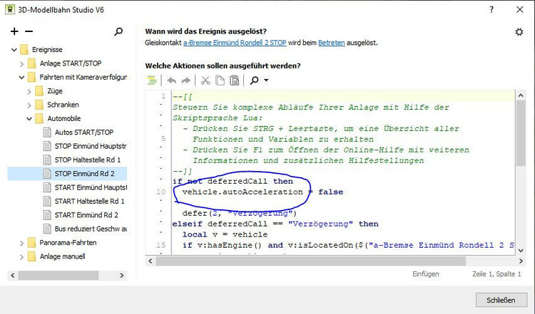Viewport: 535px width, 314px height.
Task: Click the green format code icon
Action: point(152,80)
